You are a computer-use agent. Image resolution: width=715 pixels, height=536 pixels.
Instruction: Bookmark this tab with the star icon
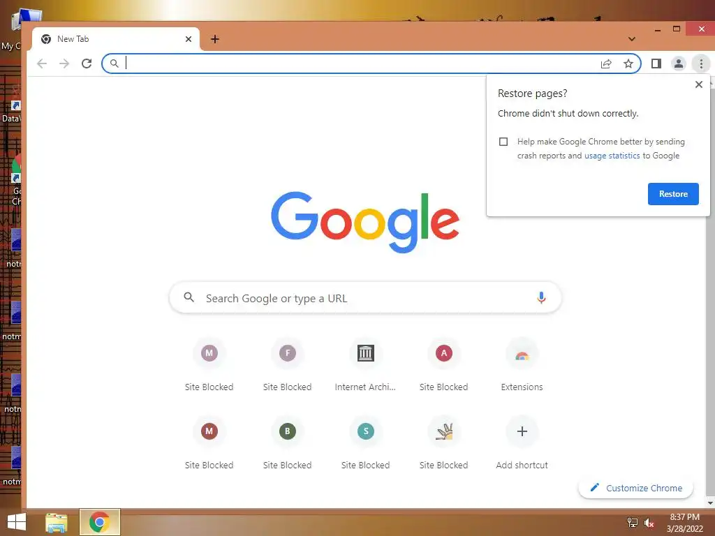point(628,64)
